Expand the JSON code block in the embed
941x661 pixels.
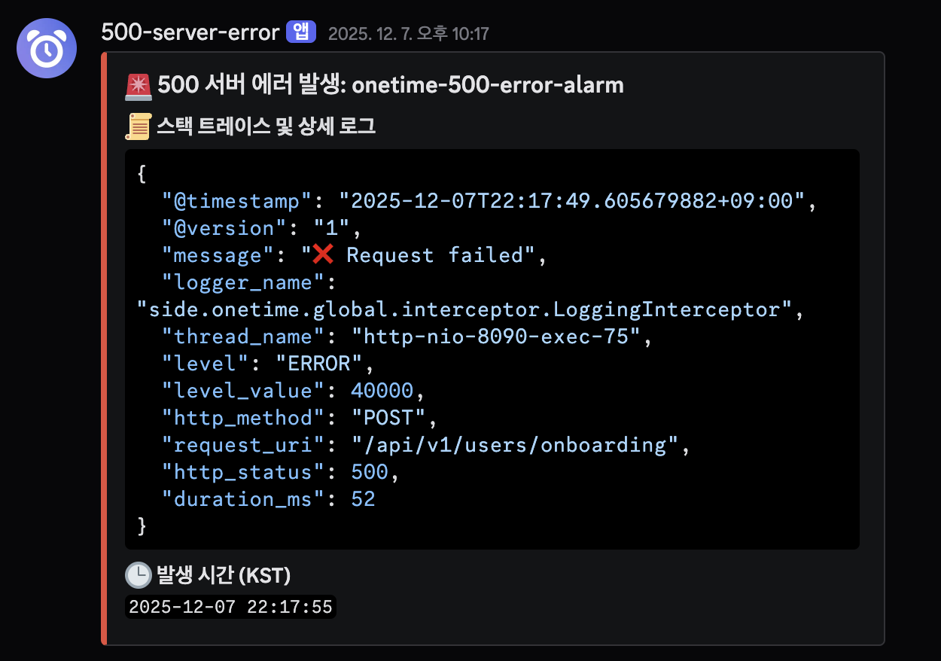click(492, 348)
